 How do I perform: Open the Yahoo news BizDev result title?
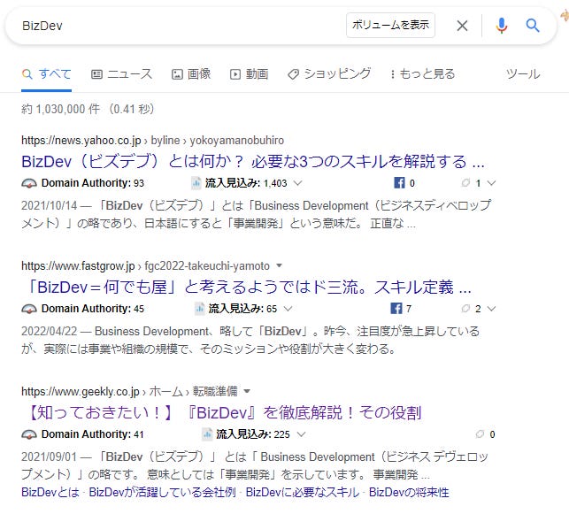tap(253, 162)
